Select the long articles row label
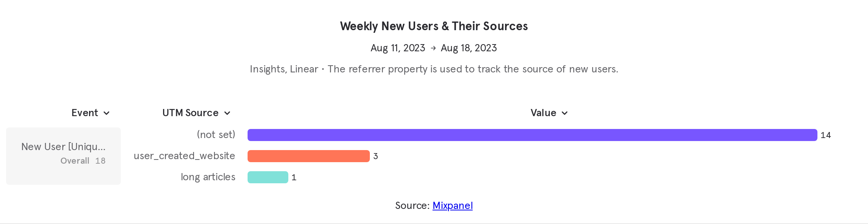The image size is (868, 224). pyautogui.click(x=208, y=177)
